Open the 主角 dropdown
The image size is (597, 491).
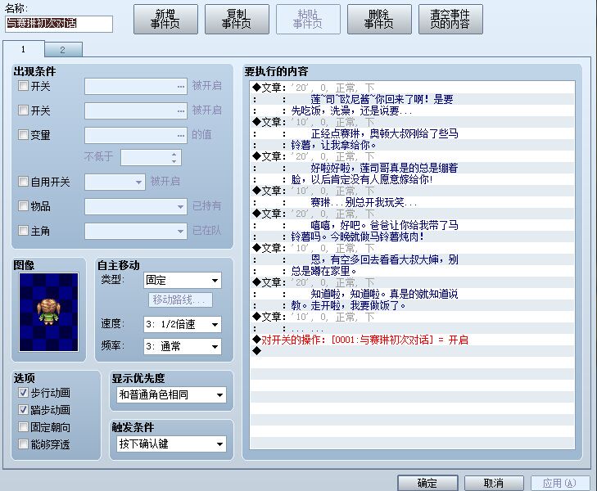[x=136, y=232]
